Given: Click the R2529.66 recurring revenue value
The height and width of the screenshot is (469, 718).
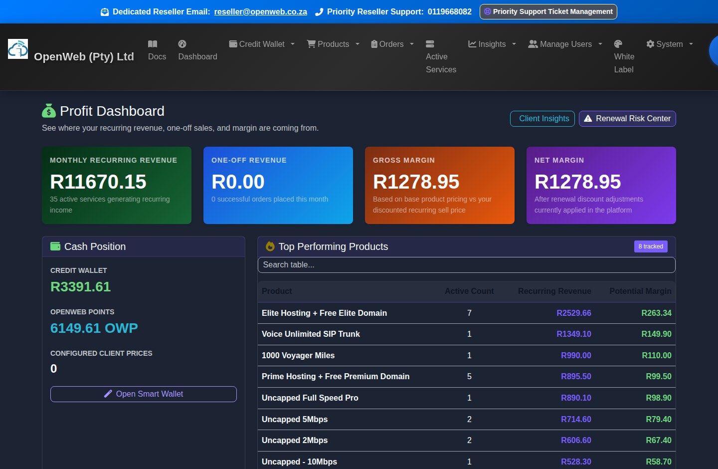Looking at the screenshot, I should pos(574,313).
